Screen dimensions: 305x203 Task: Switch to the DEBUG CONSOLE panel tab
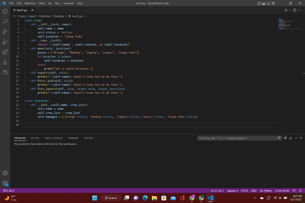pos(53,138)
